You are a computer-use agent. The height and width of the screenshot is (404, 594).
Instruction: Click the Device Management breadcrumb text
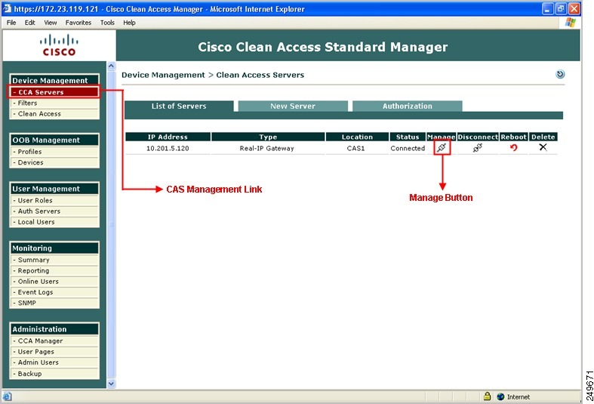point(163,75)
